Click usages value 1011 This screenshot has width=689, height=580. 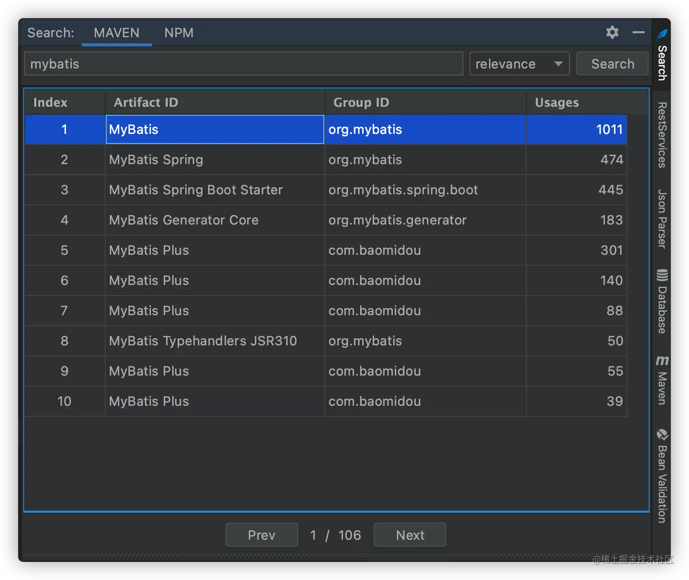click(577, 129)
